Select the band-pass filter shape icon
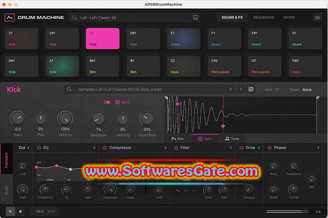The height and width of the screenshot is (218, 328). (186, 191)
